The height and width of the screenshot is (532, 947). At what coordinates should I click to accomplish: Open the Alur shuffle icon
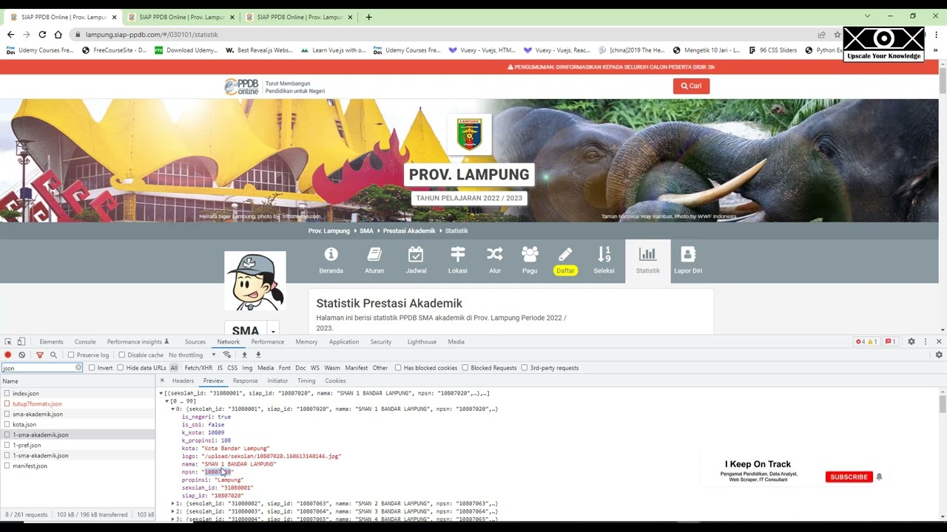494,254
